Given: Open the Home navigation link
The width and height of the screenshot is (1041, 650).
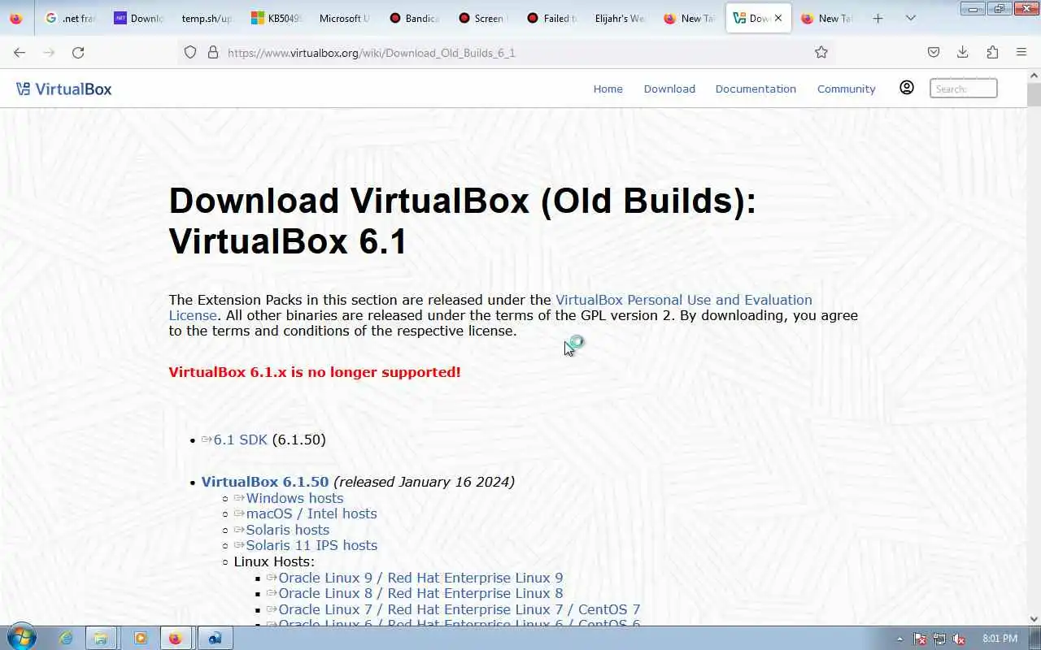Looking at the screenshot, I should tap(608, 89).
